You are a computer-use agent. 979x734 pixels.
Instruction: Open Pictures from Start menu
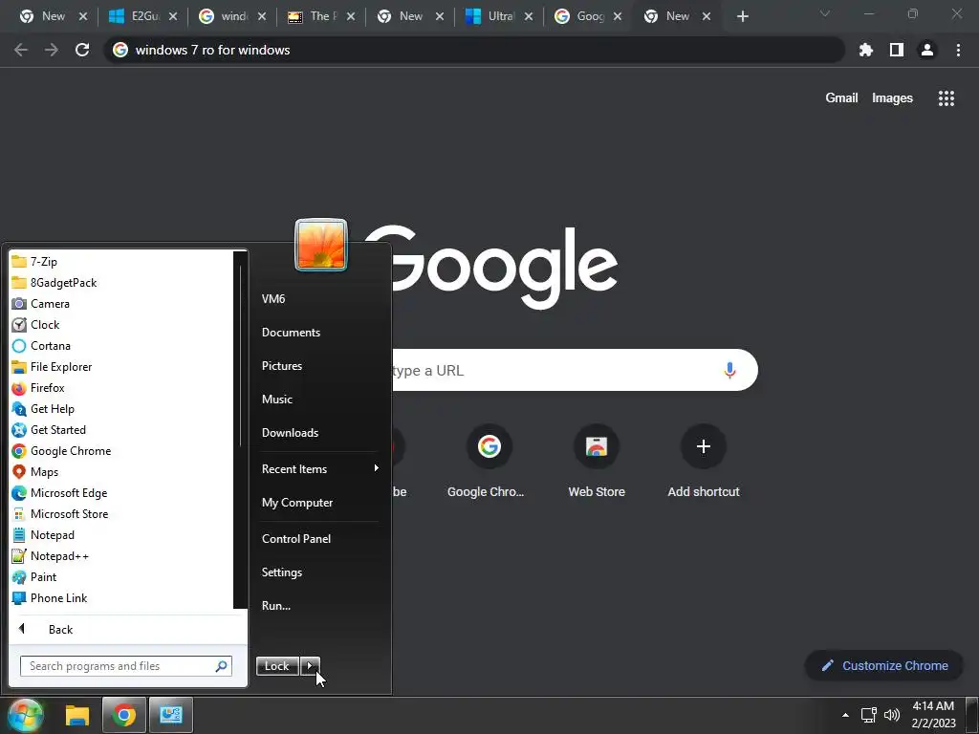pyautogui.click(x=282, y=366)
